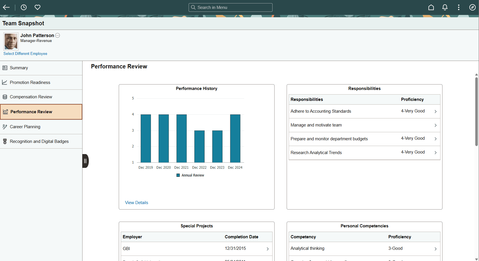Screen dimensions: 479x261
Task: Click the Dec 2023 performance bar
Action: tap(217, 147)
